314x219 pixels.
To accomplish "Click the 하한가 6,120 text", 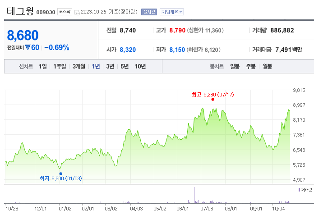I will [x=203, y=50].
